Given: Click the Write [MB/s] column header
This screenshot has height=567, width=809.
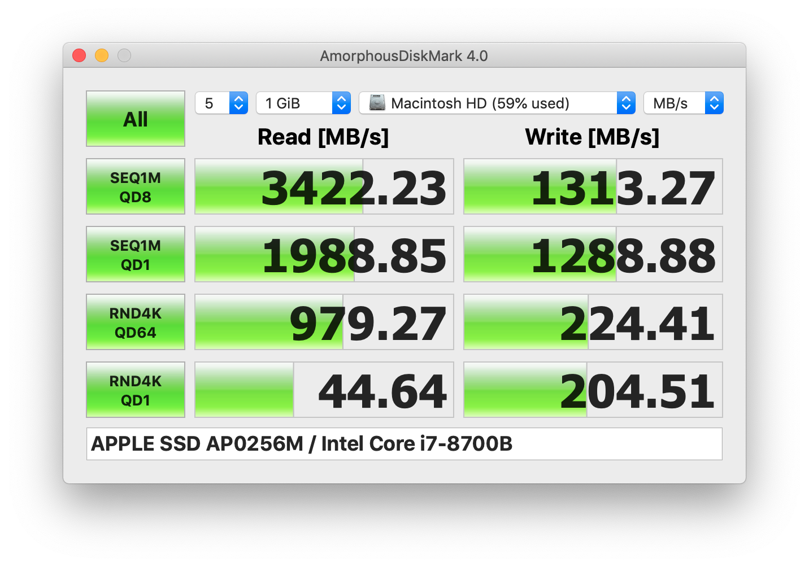Looking at the screenshot, I should point(592,137).
